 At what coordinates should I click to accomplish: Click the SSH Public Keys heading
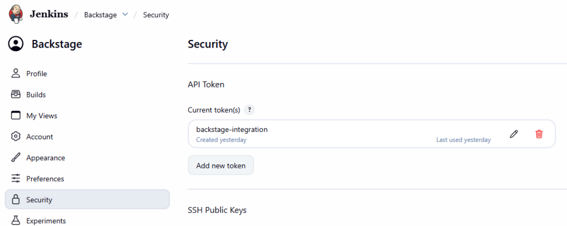point(217,210)
